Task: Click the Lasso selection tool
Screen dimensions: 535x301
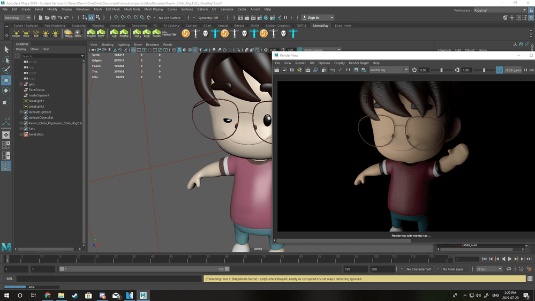Action: point(6,59)
